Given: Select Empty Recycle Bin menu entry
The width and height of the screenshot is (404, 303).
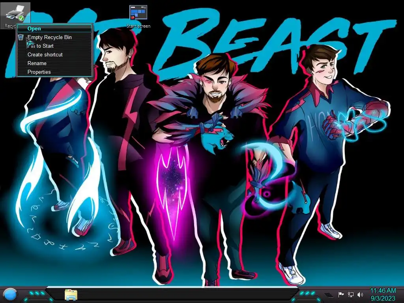Looking at the screenshot, I should (x=54, y=37).
